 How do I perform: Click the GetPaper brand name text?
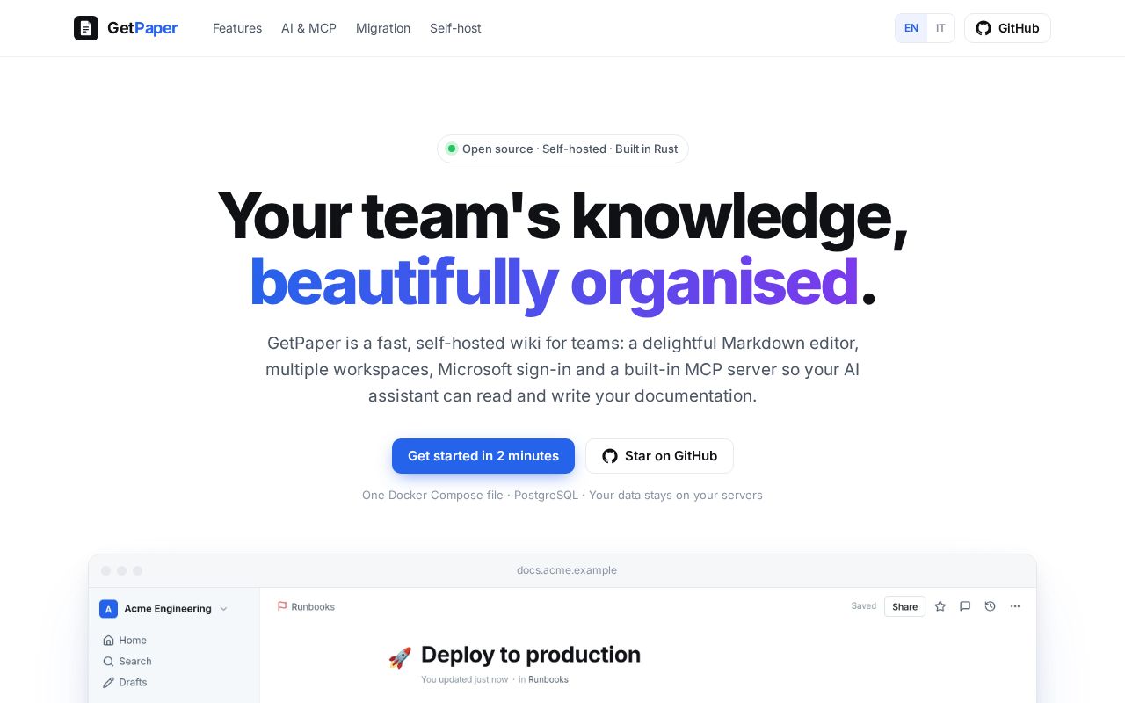coord(142,28)
